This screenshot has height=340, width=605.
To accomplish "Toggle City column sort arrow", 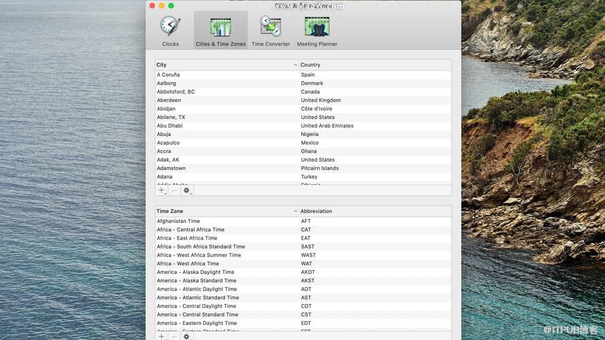I will pos(295,65).
